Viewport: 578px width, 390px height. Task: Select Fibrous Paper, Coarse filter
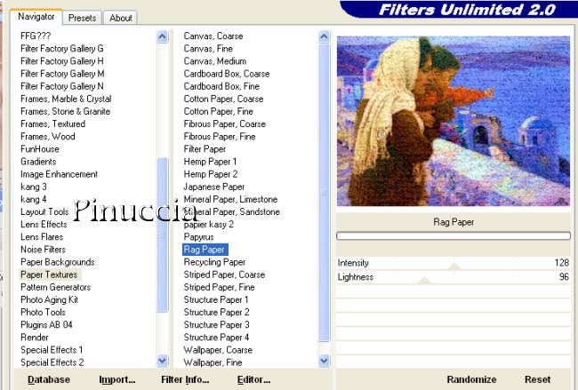pyautogui.click(x=225, y=124)
